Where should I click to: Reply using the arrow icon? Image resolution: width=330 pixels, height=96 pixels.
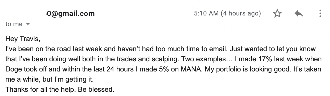[x=299, y=14]
